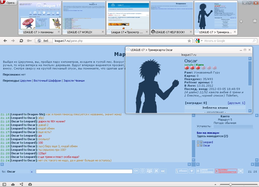Open a new tab with plus icon
The image size is (259, 187).
point(241,21)
